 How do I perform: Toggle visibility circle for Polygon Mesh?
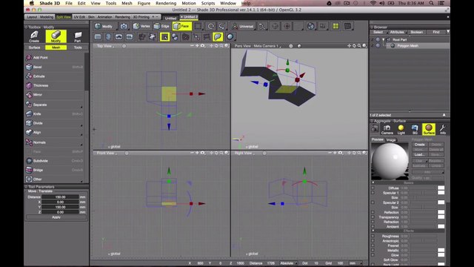point(378,46)
